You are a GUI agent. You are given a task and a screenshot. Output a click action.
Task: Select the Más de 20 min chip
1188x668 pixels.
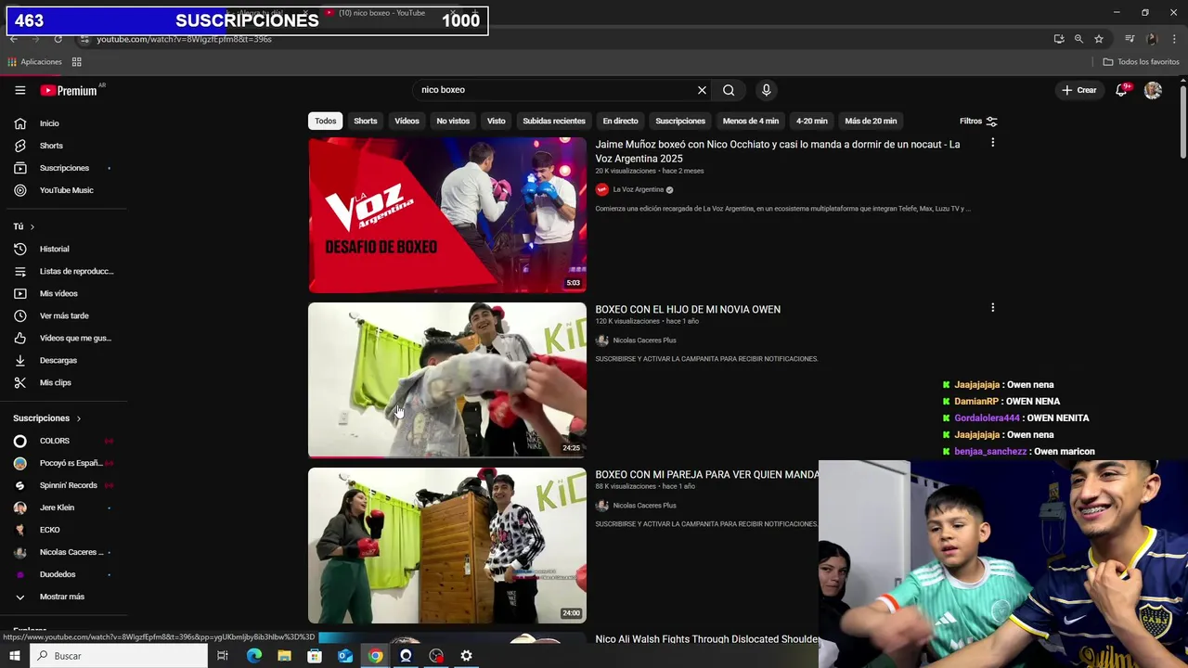click(871, 121)
